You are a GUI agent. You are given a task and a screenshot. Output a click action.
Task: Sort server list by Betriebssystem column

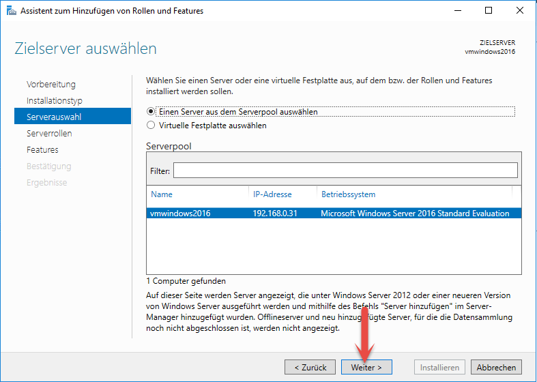point(348,194)
